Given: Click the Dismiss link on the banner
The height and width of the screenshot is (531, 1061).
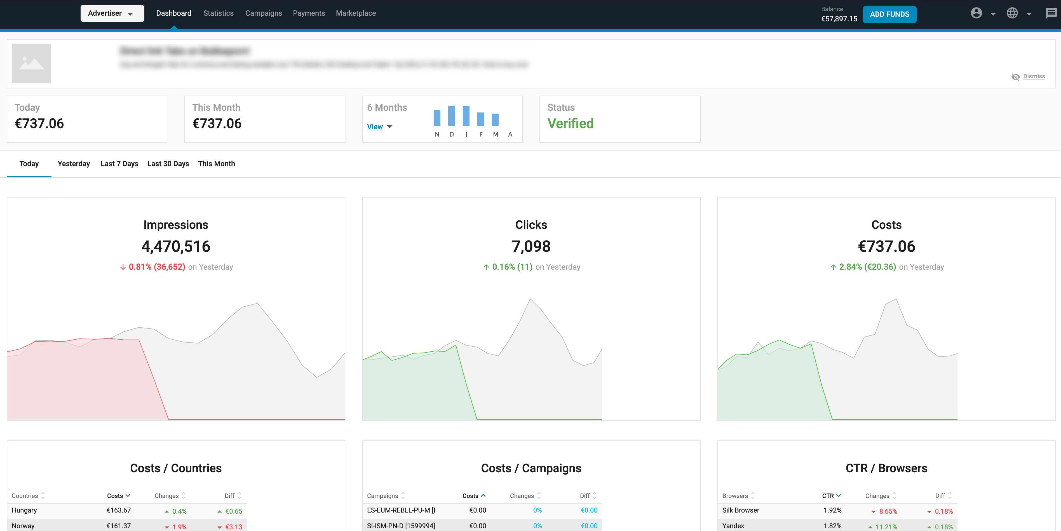Looking at the screenshot, I should click(1034, 77).
